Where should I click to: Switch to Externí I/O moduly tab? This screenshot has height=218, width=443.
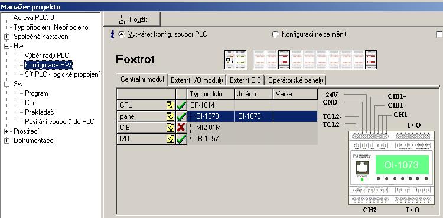tap(197, 80)
